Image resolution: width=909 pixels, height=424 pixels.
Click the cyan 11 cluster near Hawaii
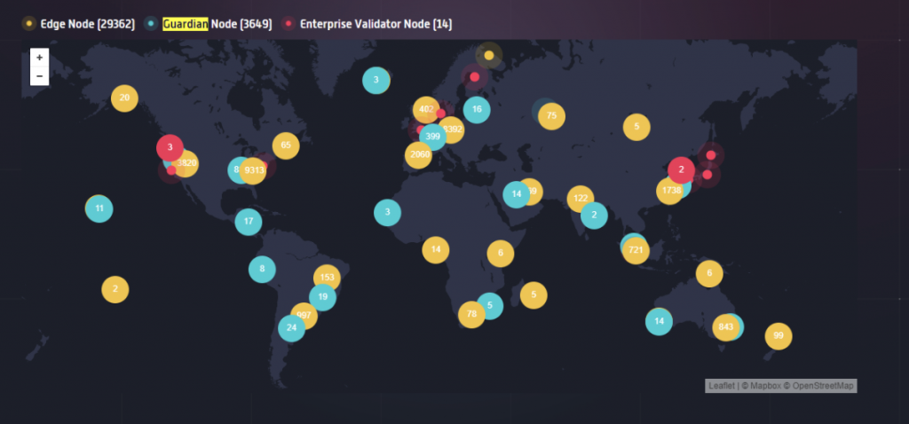[99, 208]
